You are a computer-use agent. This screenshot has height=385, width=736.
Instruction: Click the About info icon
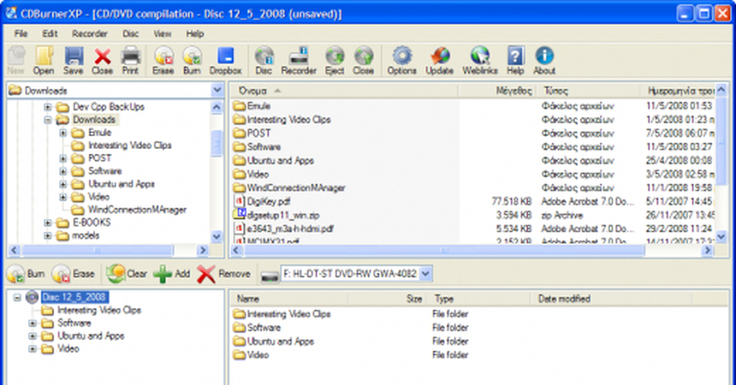tap(544, 61)
